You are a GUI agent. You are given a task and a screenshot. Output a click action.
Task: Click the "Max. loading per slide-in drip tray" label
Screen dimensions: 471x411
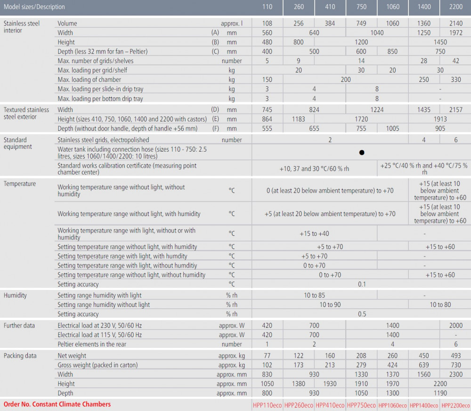tap(100, 89)
